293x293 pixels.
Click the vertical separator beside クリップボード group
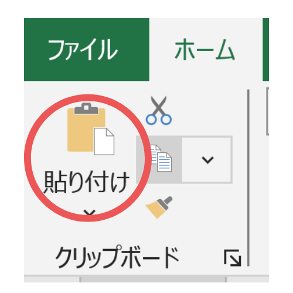248,178
